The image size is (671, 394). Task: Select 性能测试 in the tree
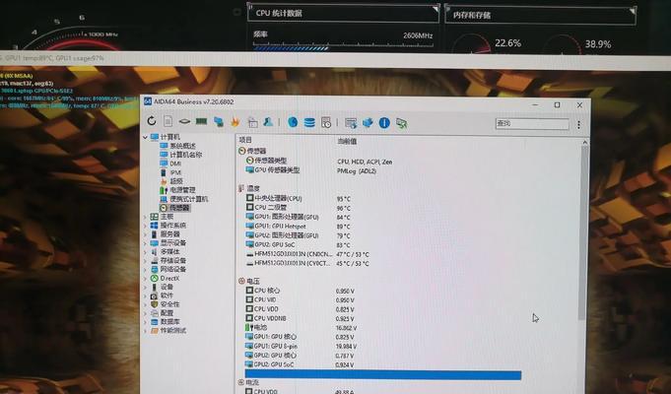coord(168,331)
